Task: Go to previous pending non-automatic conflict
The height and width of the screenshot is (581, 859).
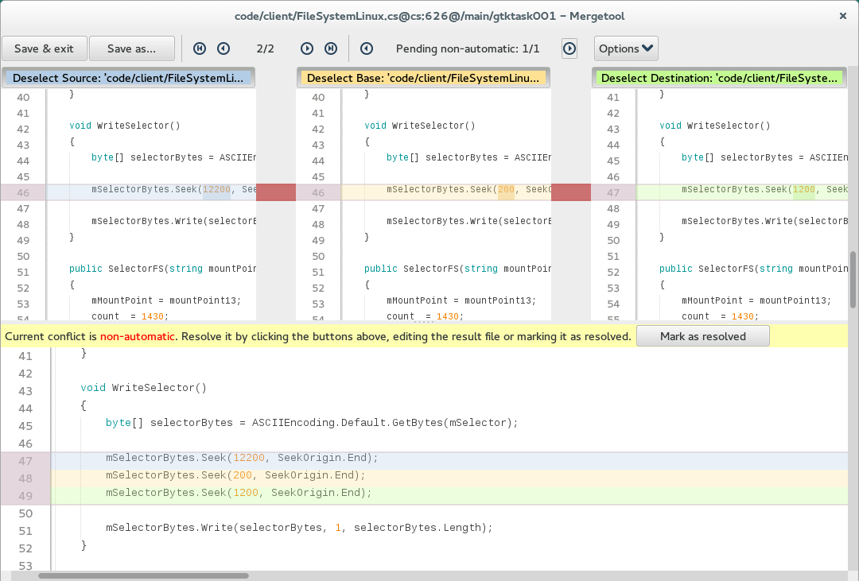Action: (x=367, y=48)
